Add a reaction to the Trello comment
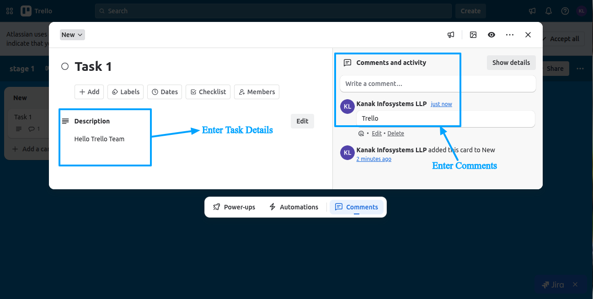Viewport: 593px width, 299px height. click(x=361, y=133)
